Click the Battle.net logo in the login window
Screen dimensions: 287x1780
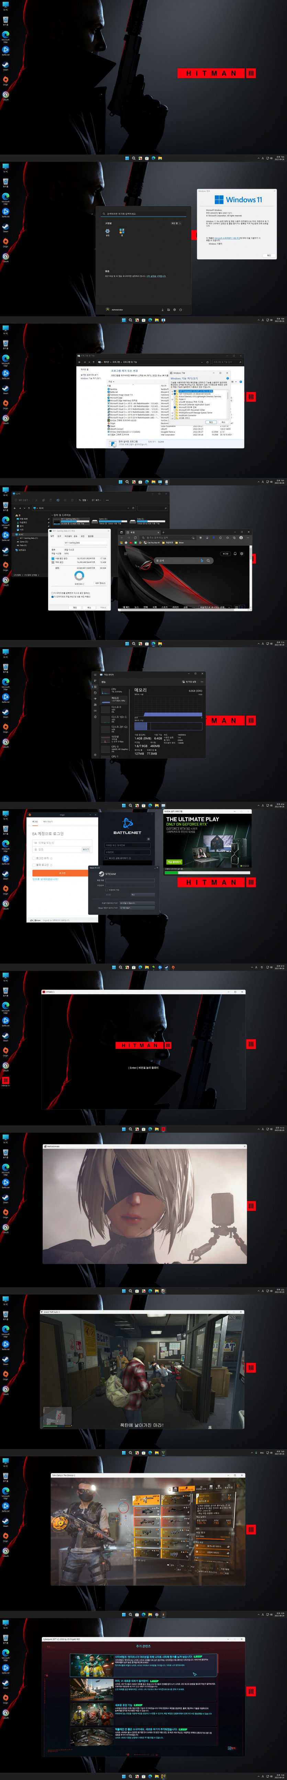[127, 822]
